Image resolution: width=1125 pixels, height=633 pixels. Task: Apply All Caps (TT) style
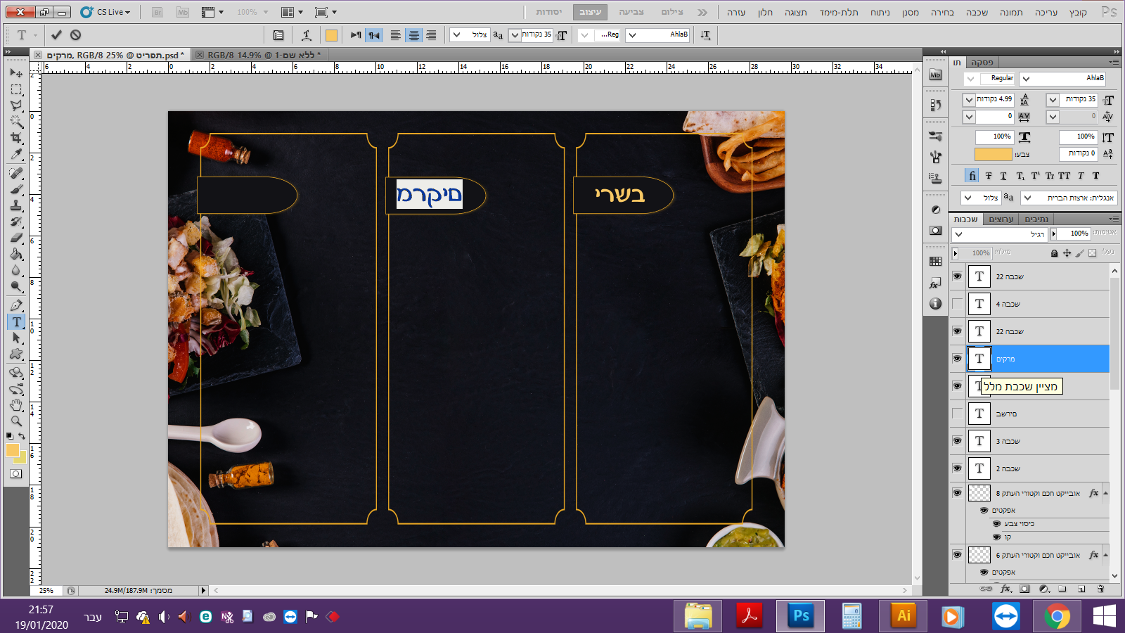tap(1065, 176)
